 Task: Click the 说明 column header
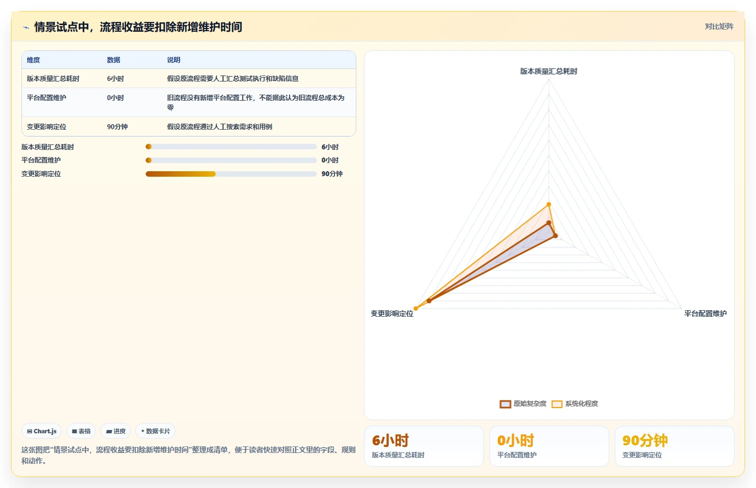174,60
